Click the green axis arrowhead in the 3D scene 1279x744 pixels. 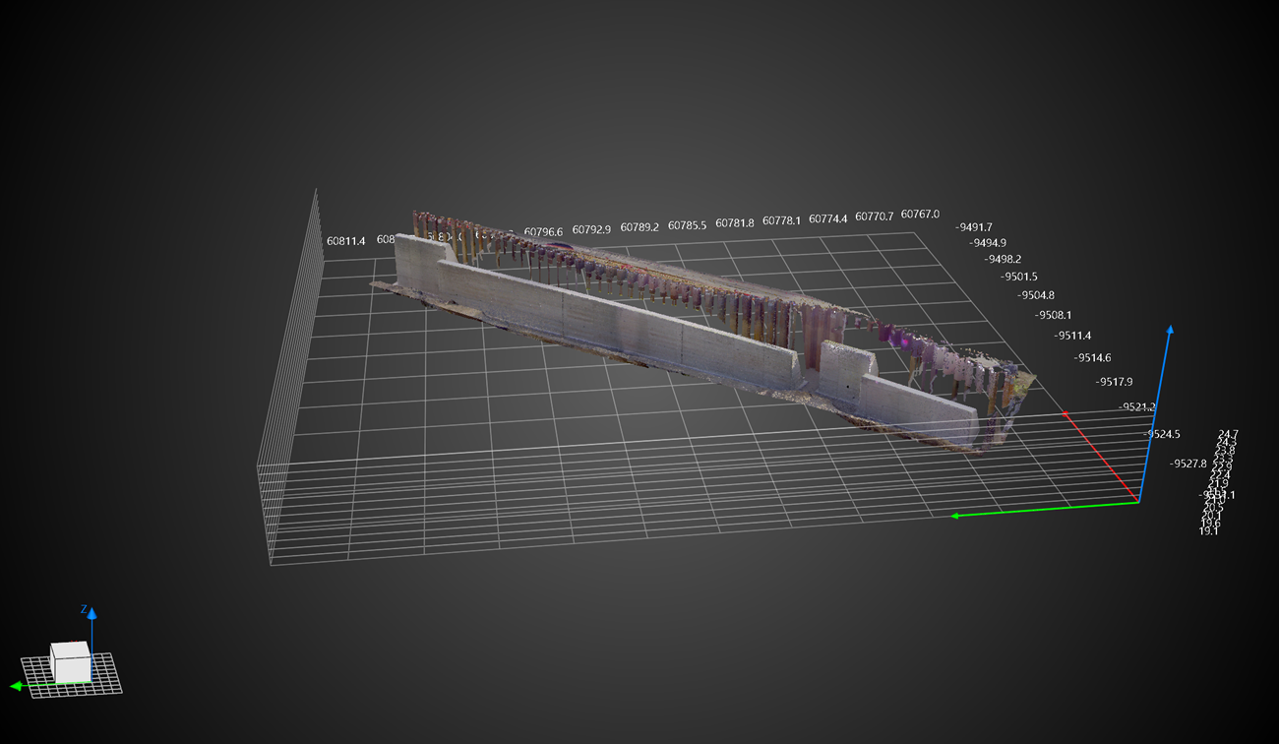point(955,516)
